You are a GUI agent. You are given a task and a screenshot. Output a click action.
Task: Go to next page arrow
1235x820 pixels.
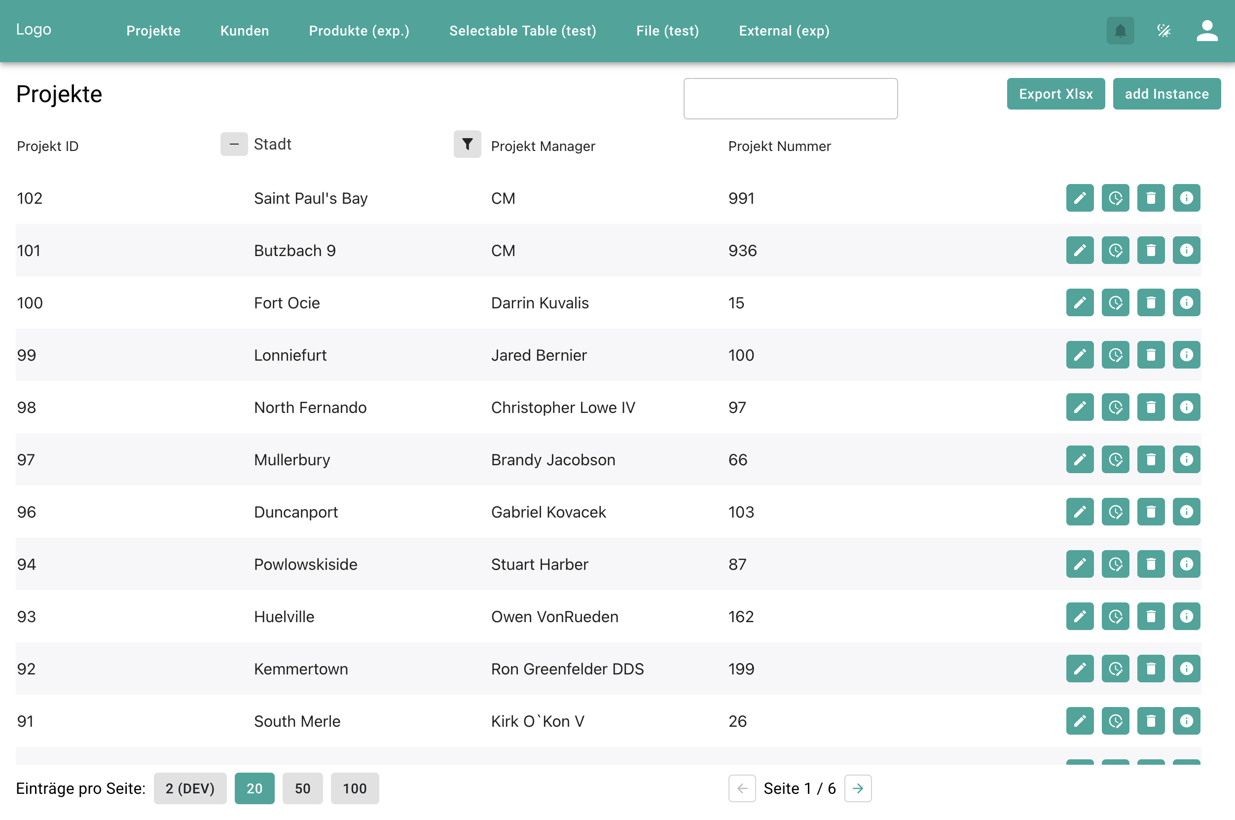[857, 788]
